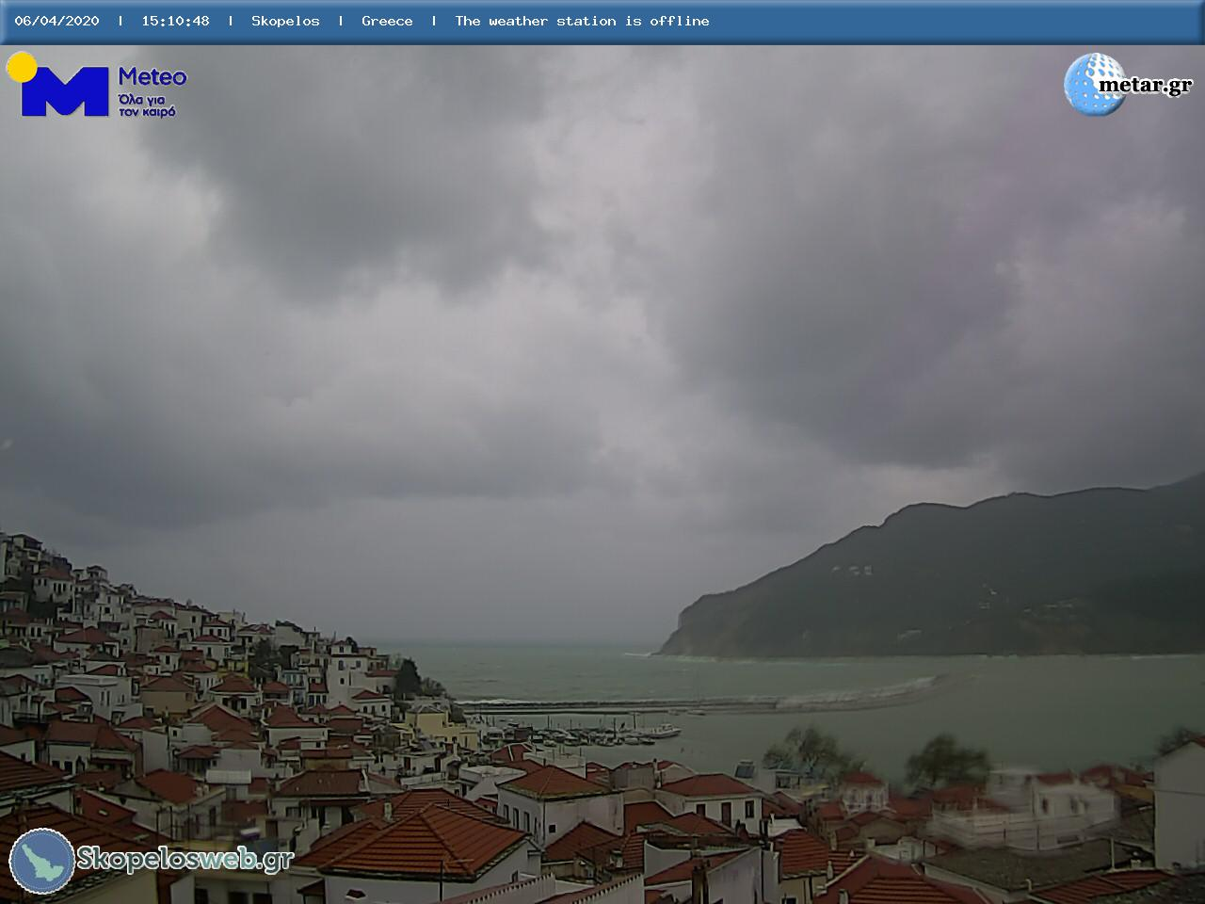Click the metar.gr wordmark text
The height and width of the screenshot is (904, 1205).
1145,86
